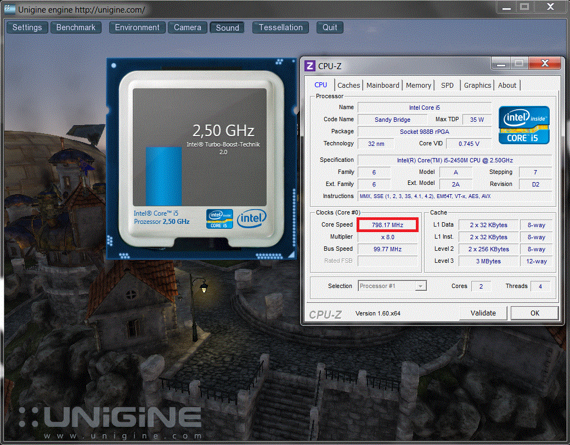Click the Level 2 2 x 256 KBytes value
The image size is (570, 445).
pyautogui.click(x=488, y=250)
